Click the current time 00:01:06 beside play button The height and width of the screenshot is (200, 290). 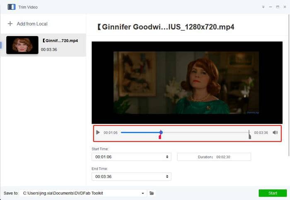tap(111, 133)
